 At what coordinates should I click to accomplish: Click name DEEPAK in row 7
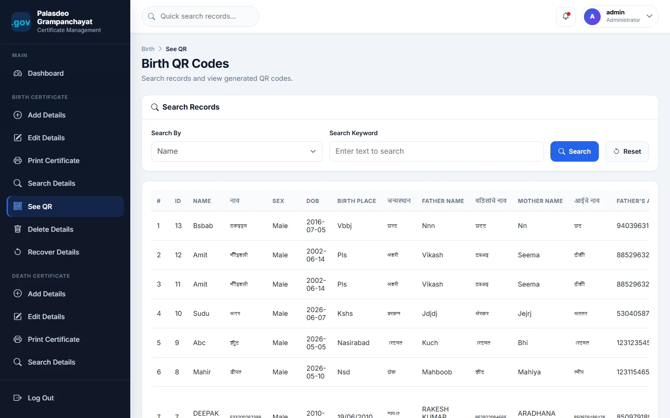coord(206,413)
